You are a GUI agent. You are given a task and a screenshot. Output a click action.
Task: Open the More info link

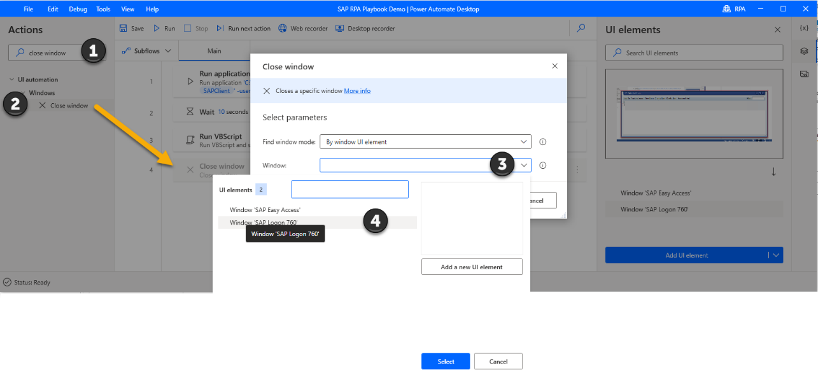click(357, 91)
